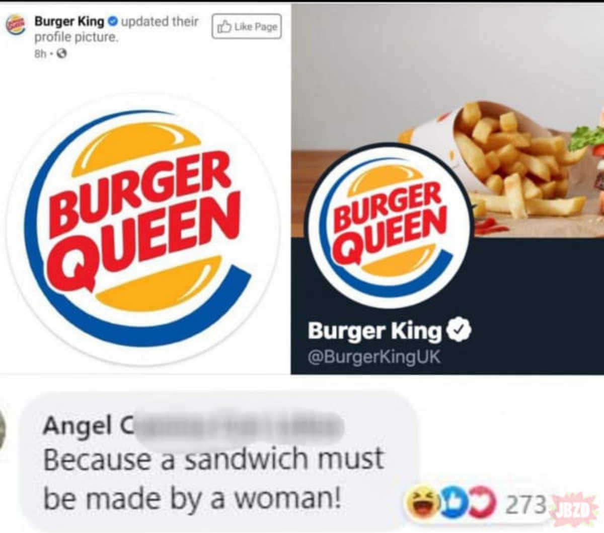Click the Burger King page name link
The width and height of the screenshot is (604, 533).
69,21
